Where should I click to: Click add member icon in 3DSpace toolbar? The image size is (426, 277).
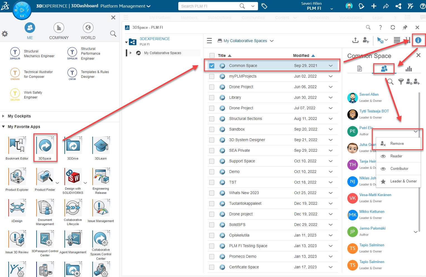(x=366, y=40)
